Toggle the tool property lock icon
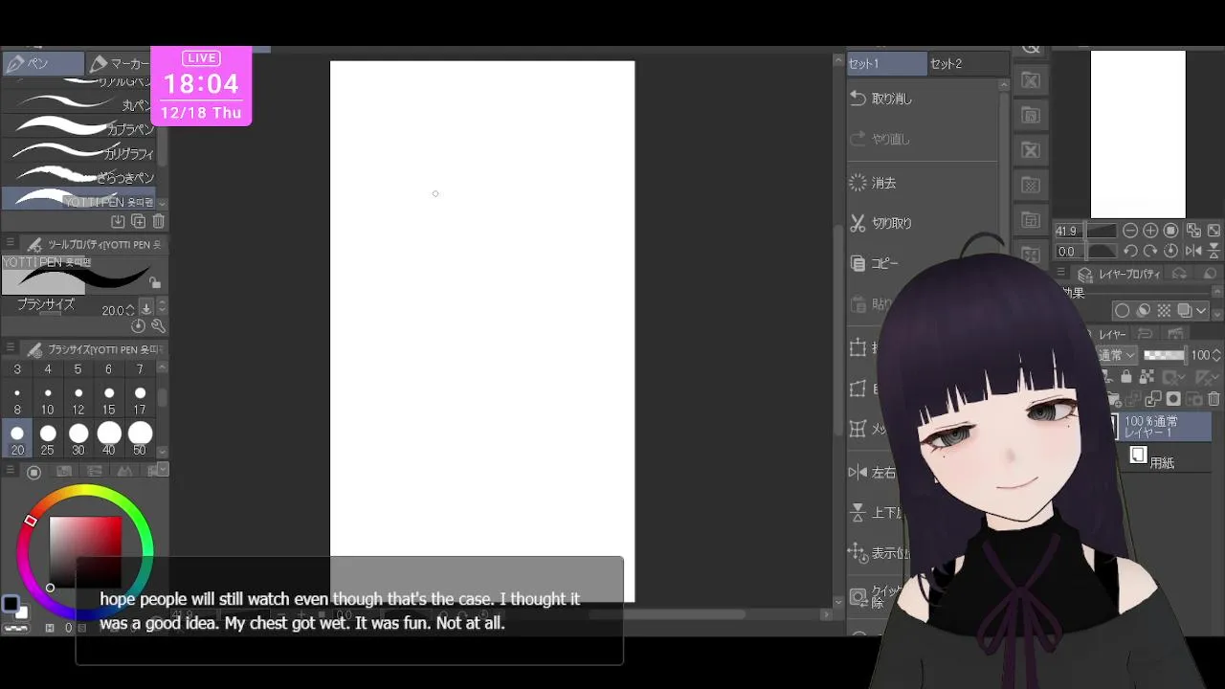This screenshot has width=1225, height=689. pyautogui.click(x=155, y=283)
